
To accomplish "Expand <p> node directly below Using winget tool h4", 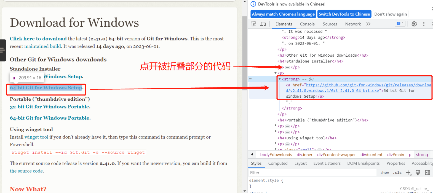I will pos(276,143).
